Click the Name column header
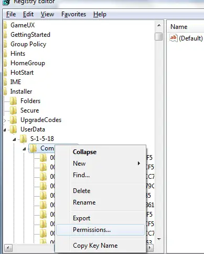This screenshot has width=204, height=254. (x=179, y=27)
